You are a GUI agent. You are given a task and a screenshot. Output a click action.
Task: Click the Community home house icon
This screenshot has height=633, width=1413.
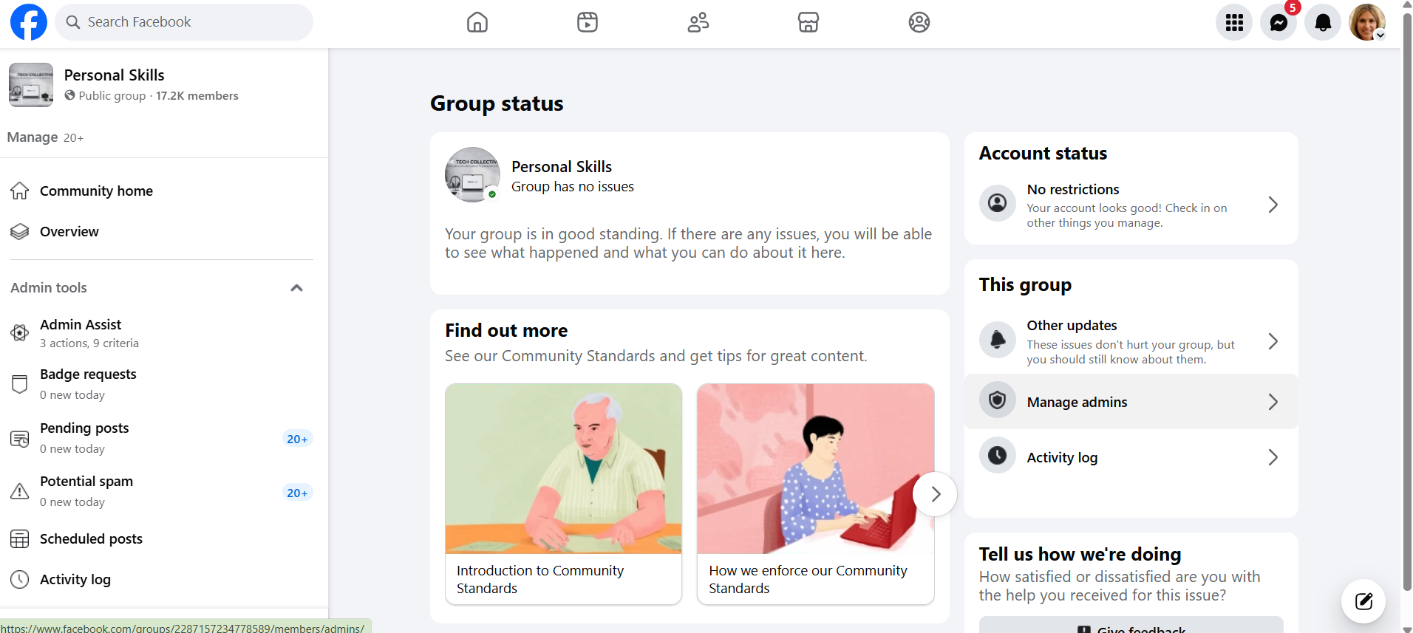click(x=20, y=191)
